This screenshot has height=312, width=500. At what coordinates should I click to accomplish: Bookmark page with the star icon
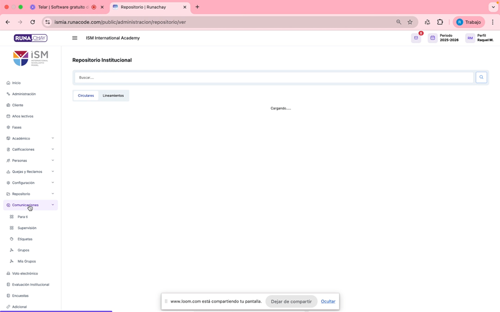410,22
